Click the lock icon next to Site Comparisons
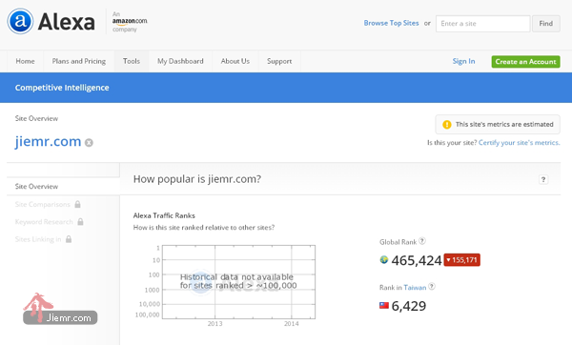Screen dimensions: 572x345 click(x=77, y=204)
